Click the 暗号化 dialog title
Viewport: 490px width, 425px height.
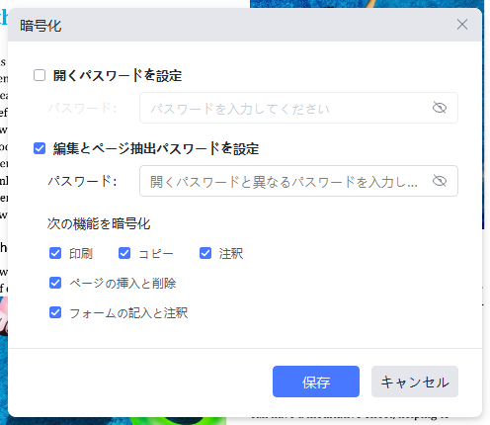coord(41,26)
